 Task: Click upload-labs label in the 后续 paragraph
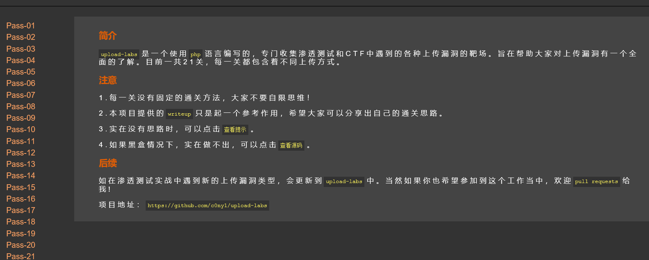coord(344,181)
